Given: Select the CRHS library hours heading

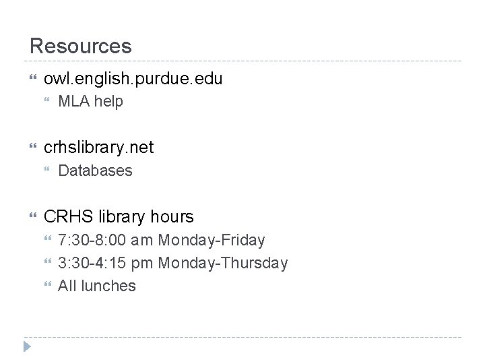Looking at the screenshot, I should click(x=119, y=217).
